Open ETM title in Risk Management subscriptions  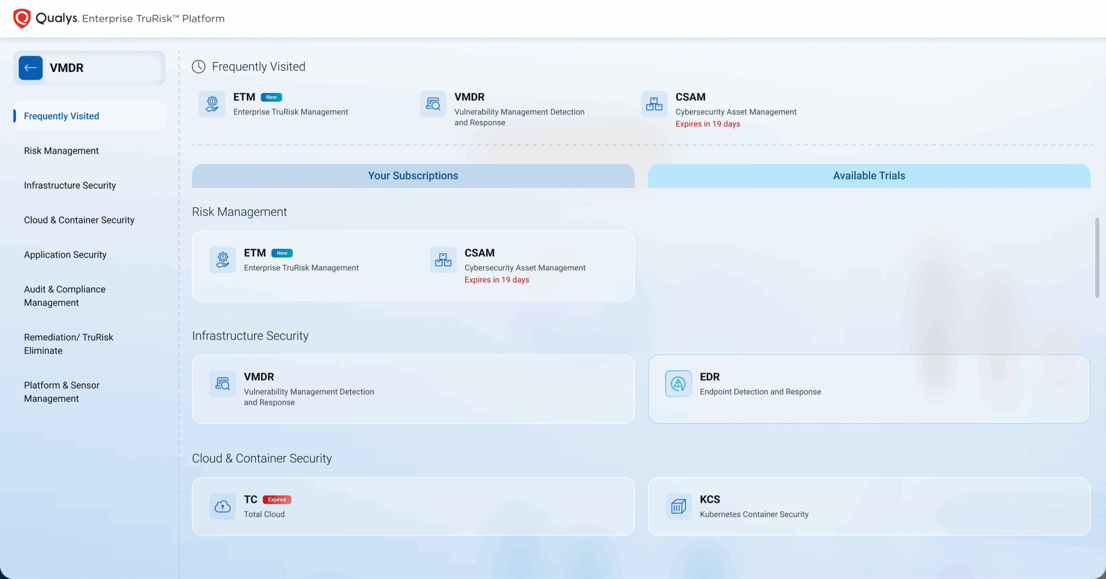pos(255,253)
